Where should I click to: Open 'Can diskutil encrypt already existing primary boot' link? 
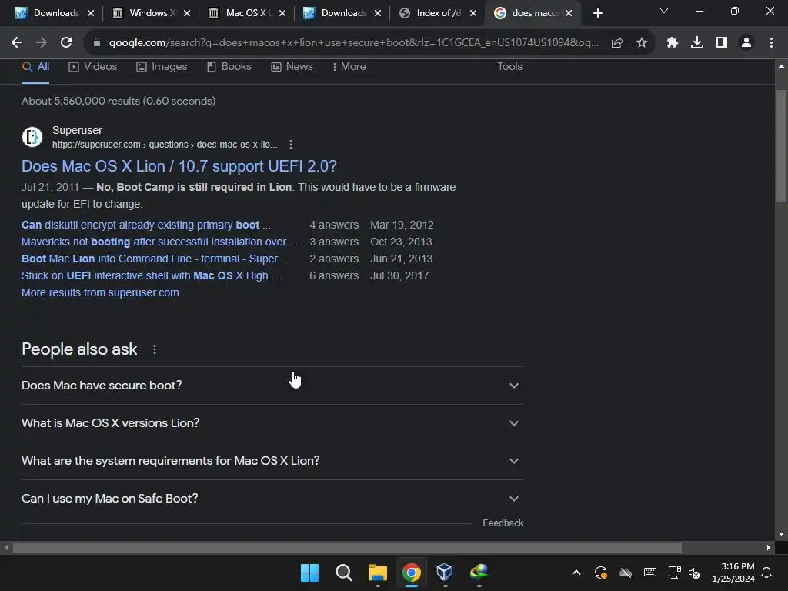(145, 225)
